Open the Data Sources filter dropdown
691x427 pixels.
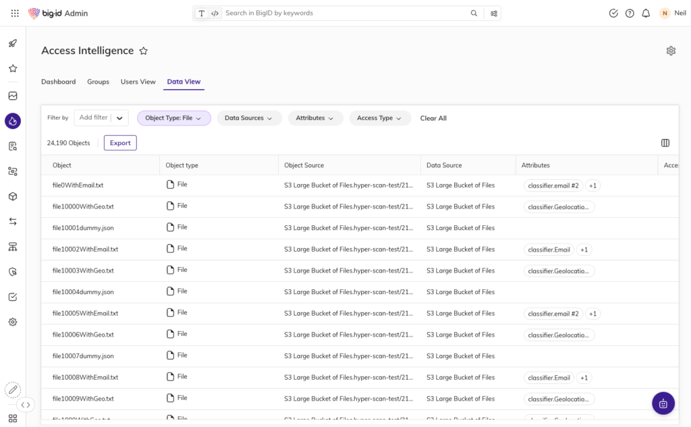pos(248,118)
